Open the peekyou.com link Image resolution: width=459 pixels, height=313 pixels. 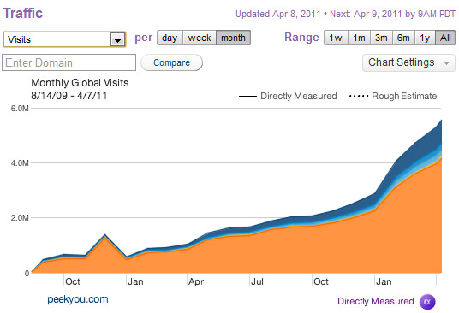click(x=78, y=299)
